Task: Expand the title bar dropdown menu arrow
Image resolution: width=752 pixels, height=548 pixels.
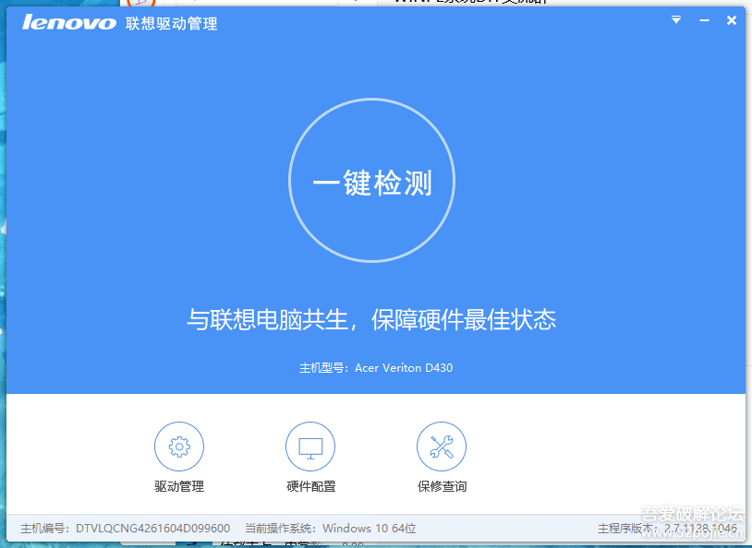Action: click(x=676, y=19)
